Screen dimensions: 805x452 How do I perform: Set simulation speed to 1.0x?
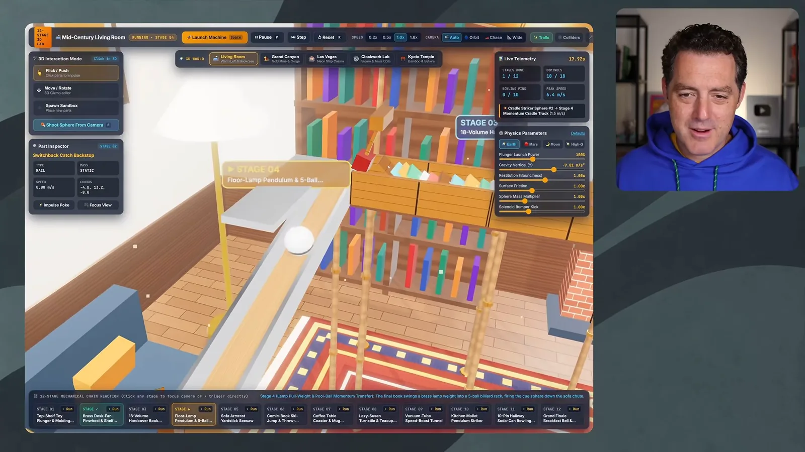pos(400,37)
